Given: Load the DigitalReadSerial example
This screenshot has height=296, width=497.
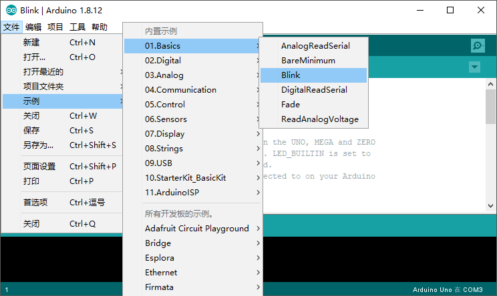Looking at the screenshot, I should pyautogui.click(x=313, y=90).
